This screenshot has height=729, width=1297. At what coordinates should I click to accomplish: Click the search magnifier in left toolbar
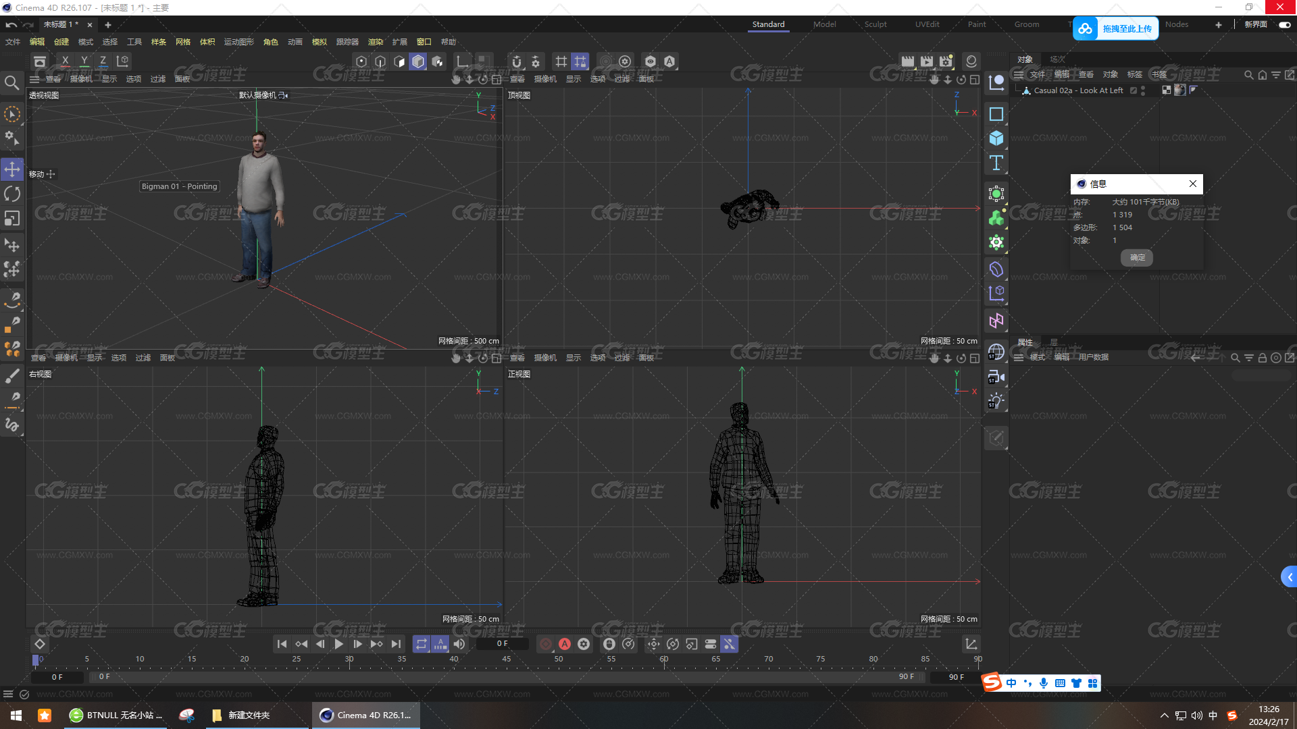pos(12,83)
